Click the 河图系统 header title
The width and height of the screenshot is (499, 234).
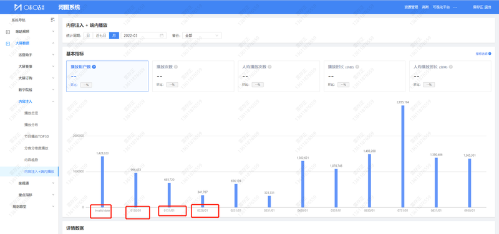click(69, 7)
